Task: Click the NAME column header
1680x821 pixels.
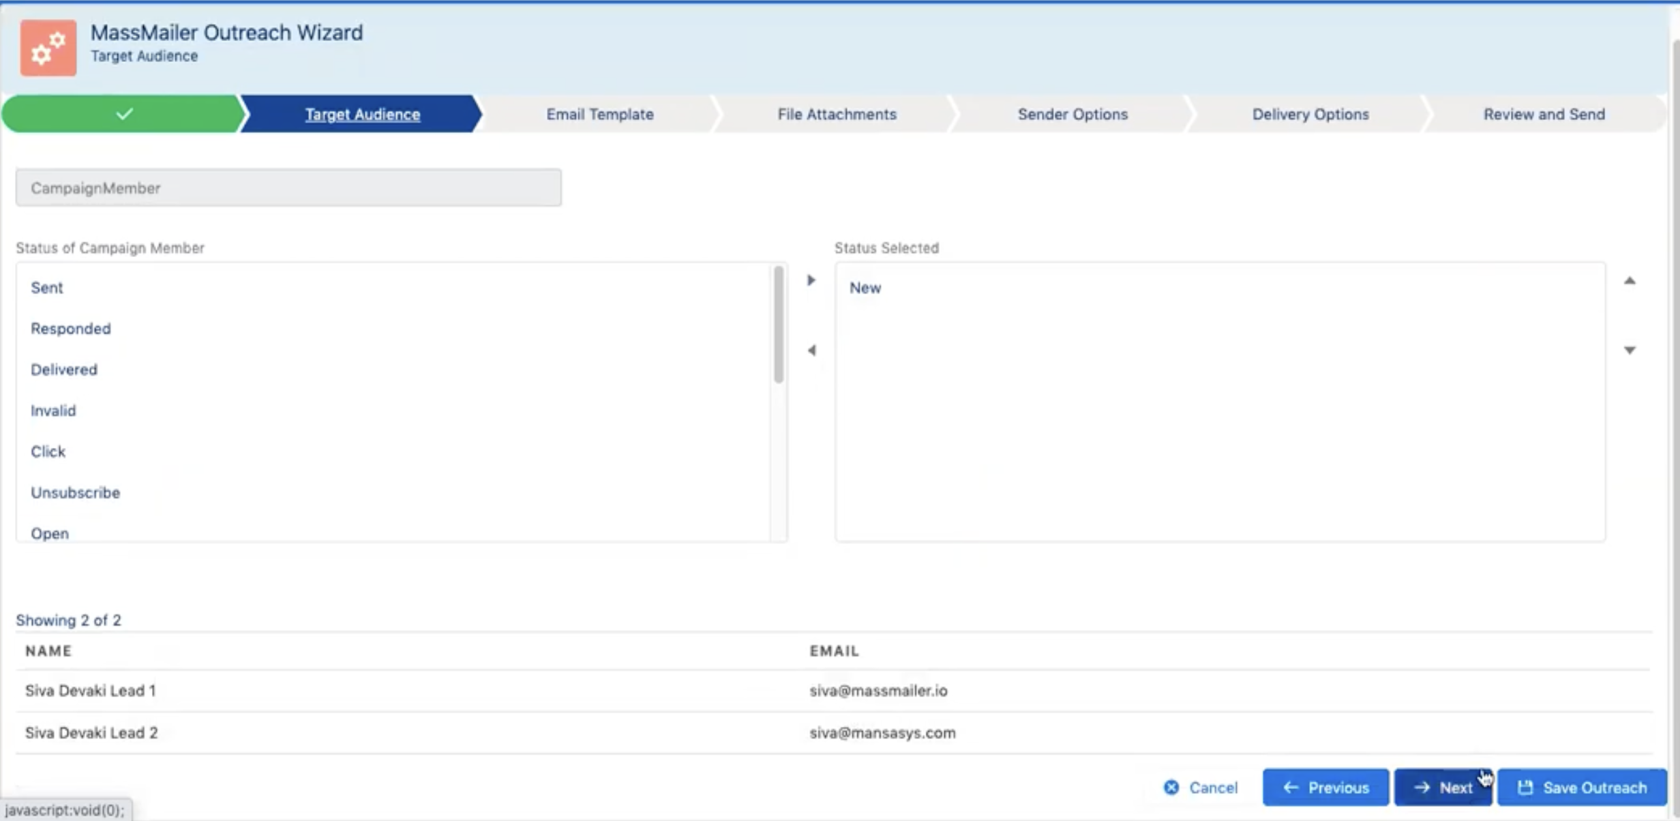Action: pyautogui.click(x=48, y=651)
